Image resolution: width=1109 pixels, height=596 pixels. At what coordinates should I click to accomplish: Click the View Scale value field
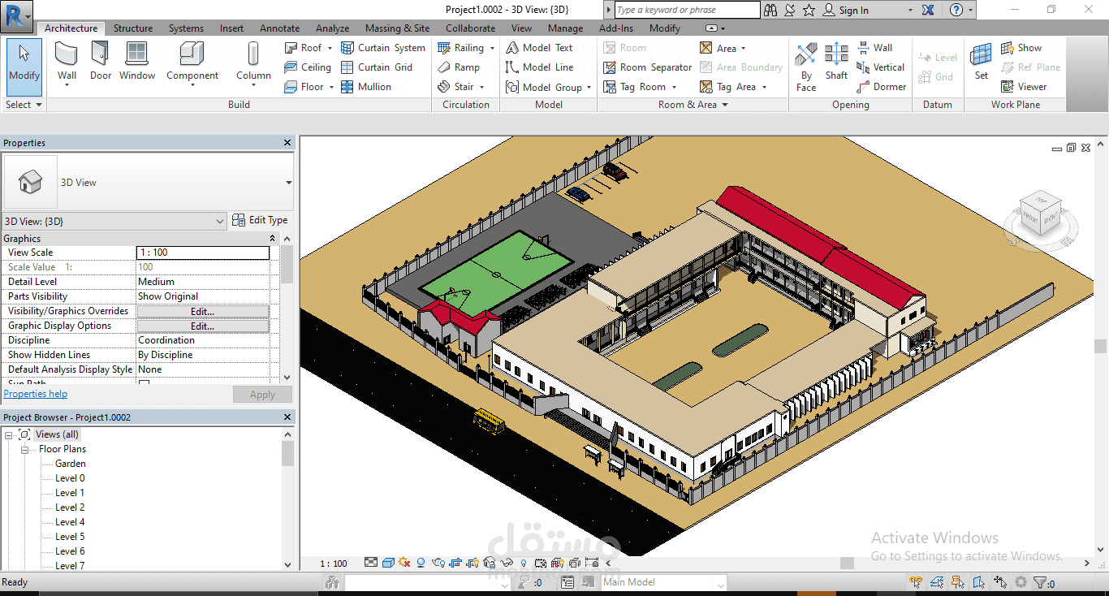tap(202, 253)
